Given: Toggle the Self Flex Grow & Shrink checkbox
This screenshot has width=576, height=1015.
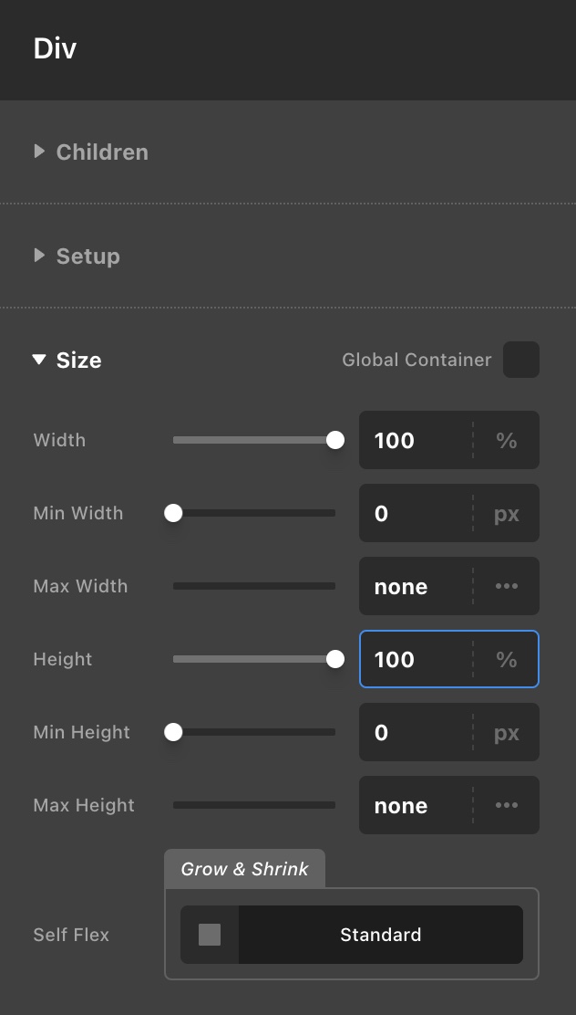Looking at the screenshot, I should (210, 935).
